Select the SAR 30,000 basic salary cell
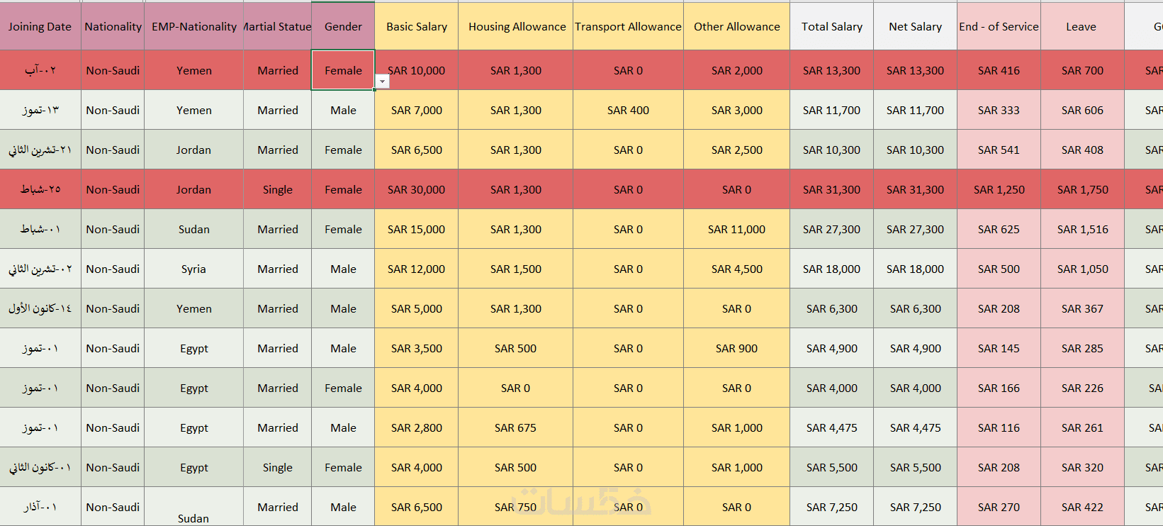The image size is (1163, 526). [x=416, y=189]
